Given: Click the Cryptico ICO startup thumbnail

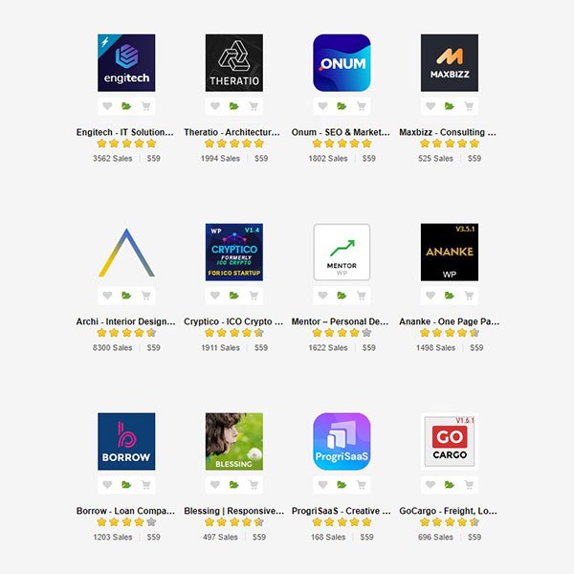Looking at the screenshot, I should [x=234, y=253].
